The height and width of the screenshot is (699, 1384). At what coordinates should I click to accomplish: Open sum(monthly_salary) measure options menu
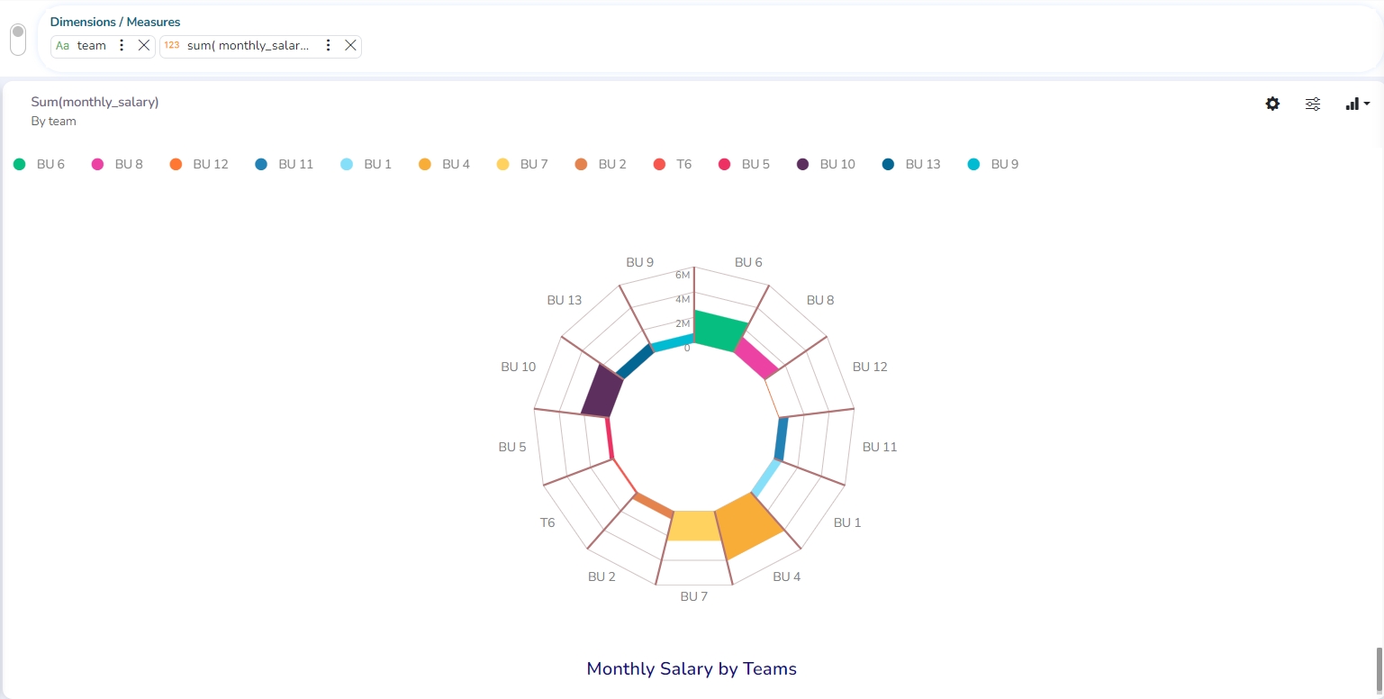[329, 45]
